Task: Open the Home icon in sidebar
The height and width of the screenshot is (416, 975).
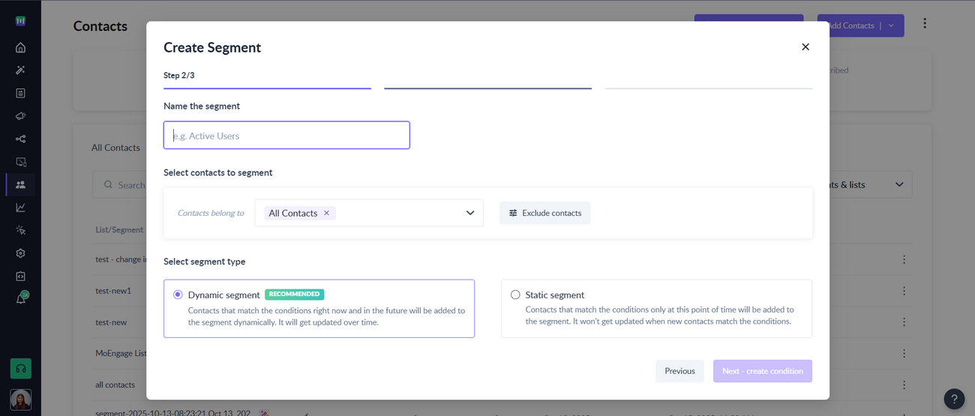Action: [x=20, y=47]
